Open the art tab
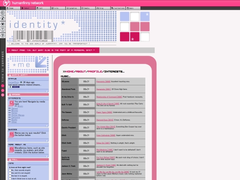 43,8
